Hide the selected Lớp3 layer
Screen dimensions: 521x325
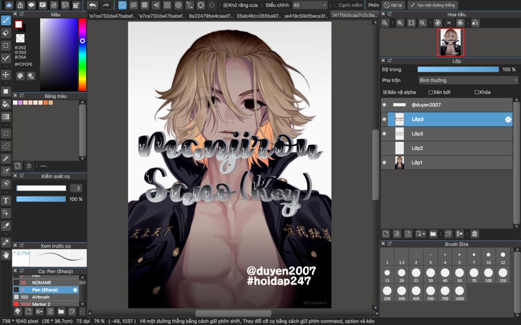pyautogui.click(x=385, y=119)
